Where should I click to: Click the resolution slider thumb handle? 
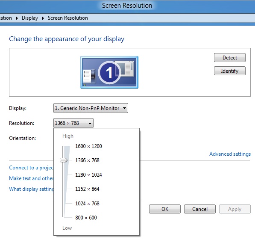[x=63, y=160]
